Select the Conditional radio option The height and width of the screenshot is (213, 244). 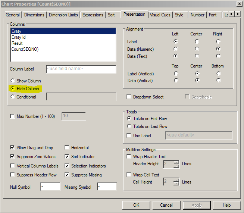(24, 97)
